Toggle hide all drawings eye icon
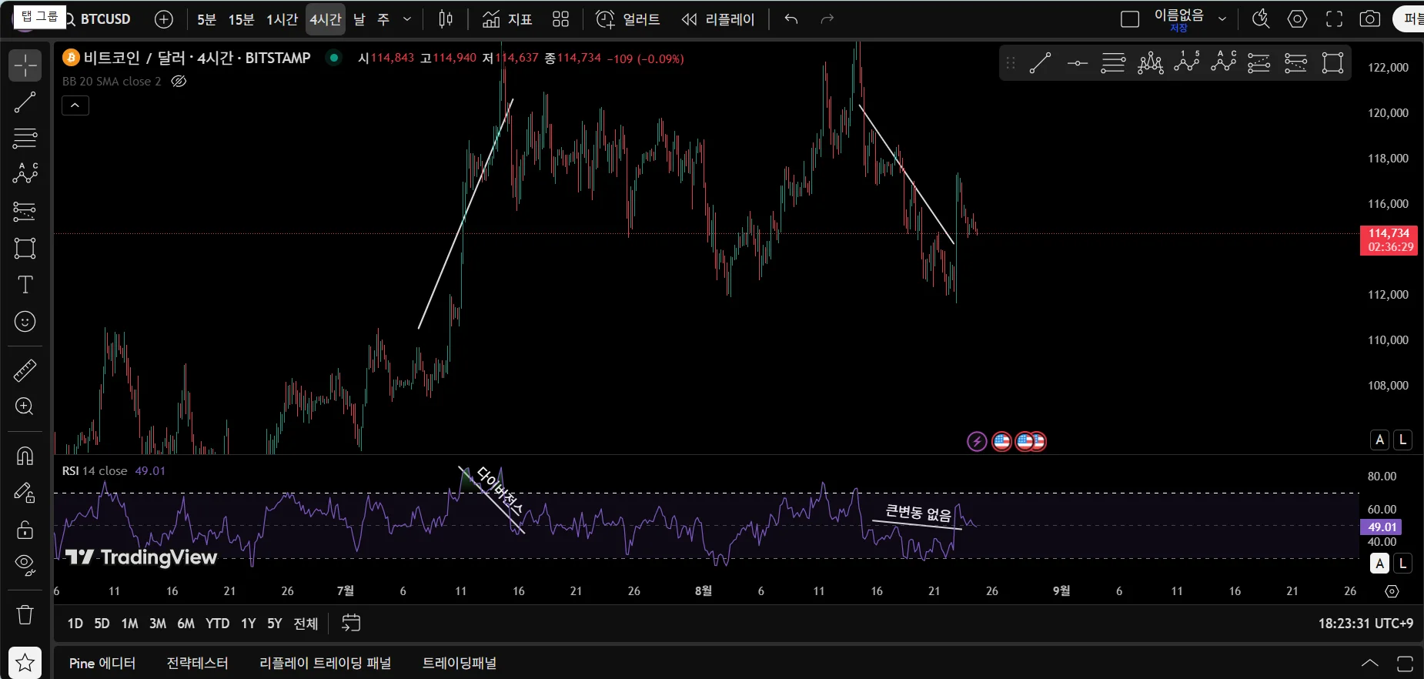The height and width of the screenshot is (679, 1424). [x=25, y=565]
